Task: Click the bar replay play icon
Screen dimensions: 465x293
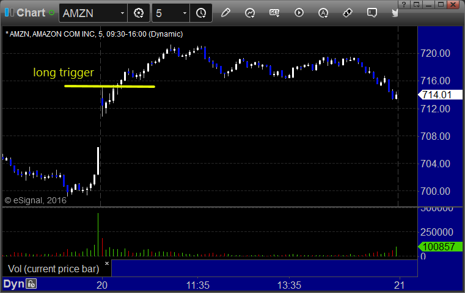Action: [x=299, y=13]
